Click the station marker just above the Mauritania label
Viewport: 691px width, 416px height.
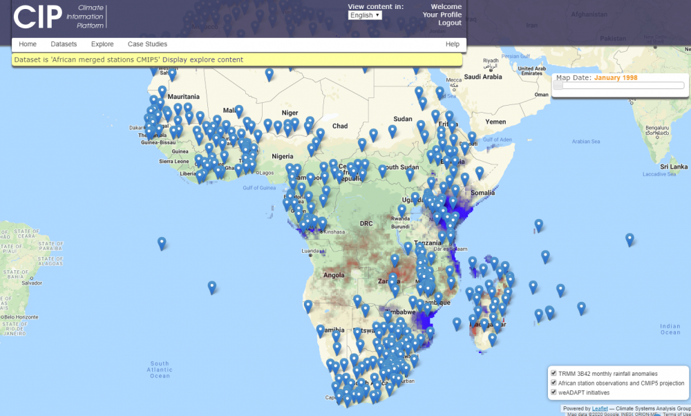click(x=162, y=92)
